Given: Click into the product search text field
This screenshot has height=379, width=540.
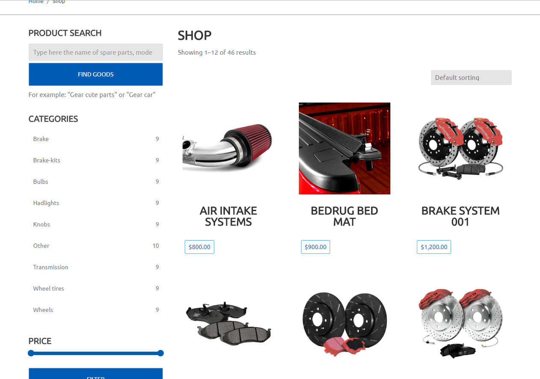Looking at the screenshot, I should click(x=95, y=52).
